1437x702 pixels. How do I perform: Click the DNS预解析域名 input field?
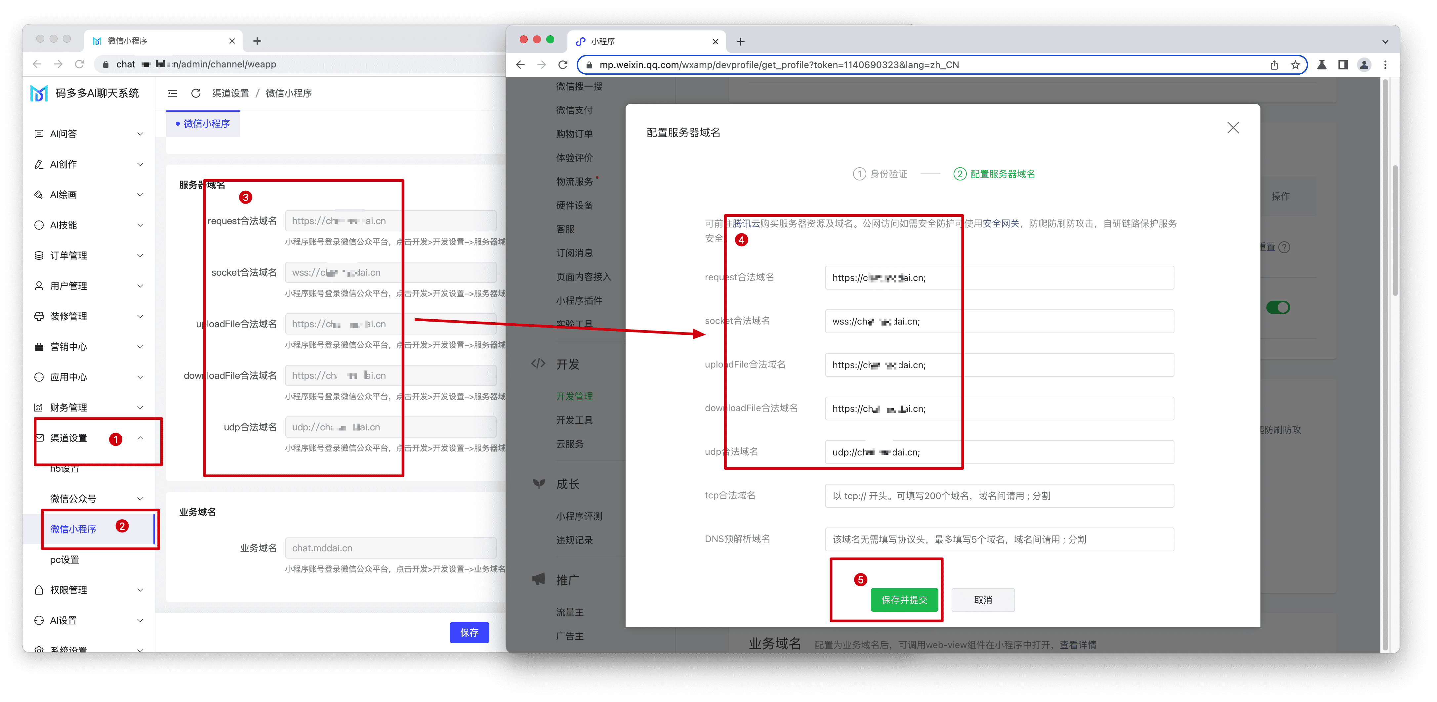pyautogui.click(x=999, y=539)
